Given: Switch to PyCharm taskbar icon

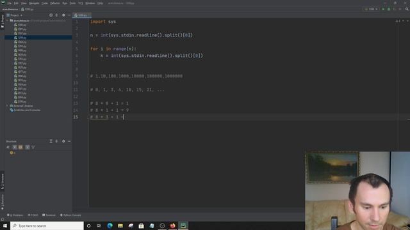Looking at the screenshot, I should pos(183,226).
